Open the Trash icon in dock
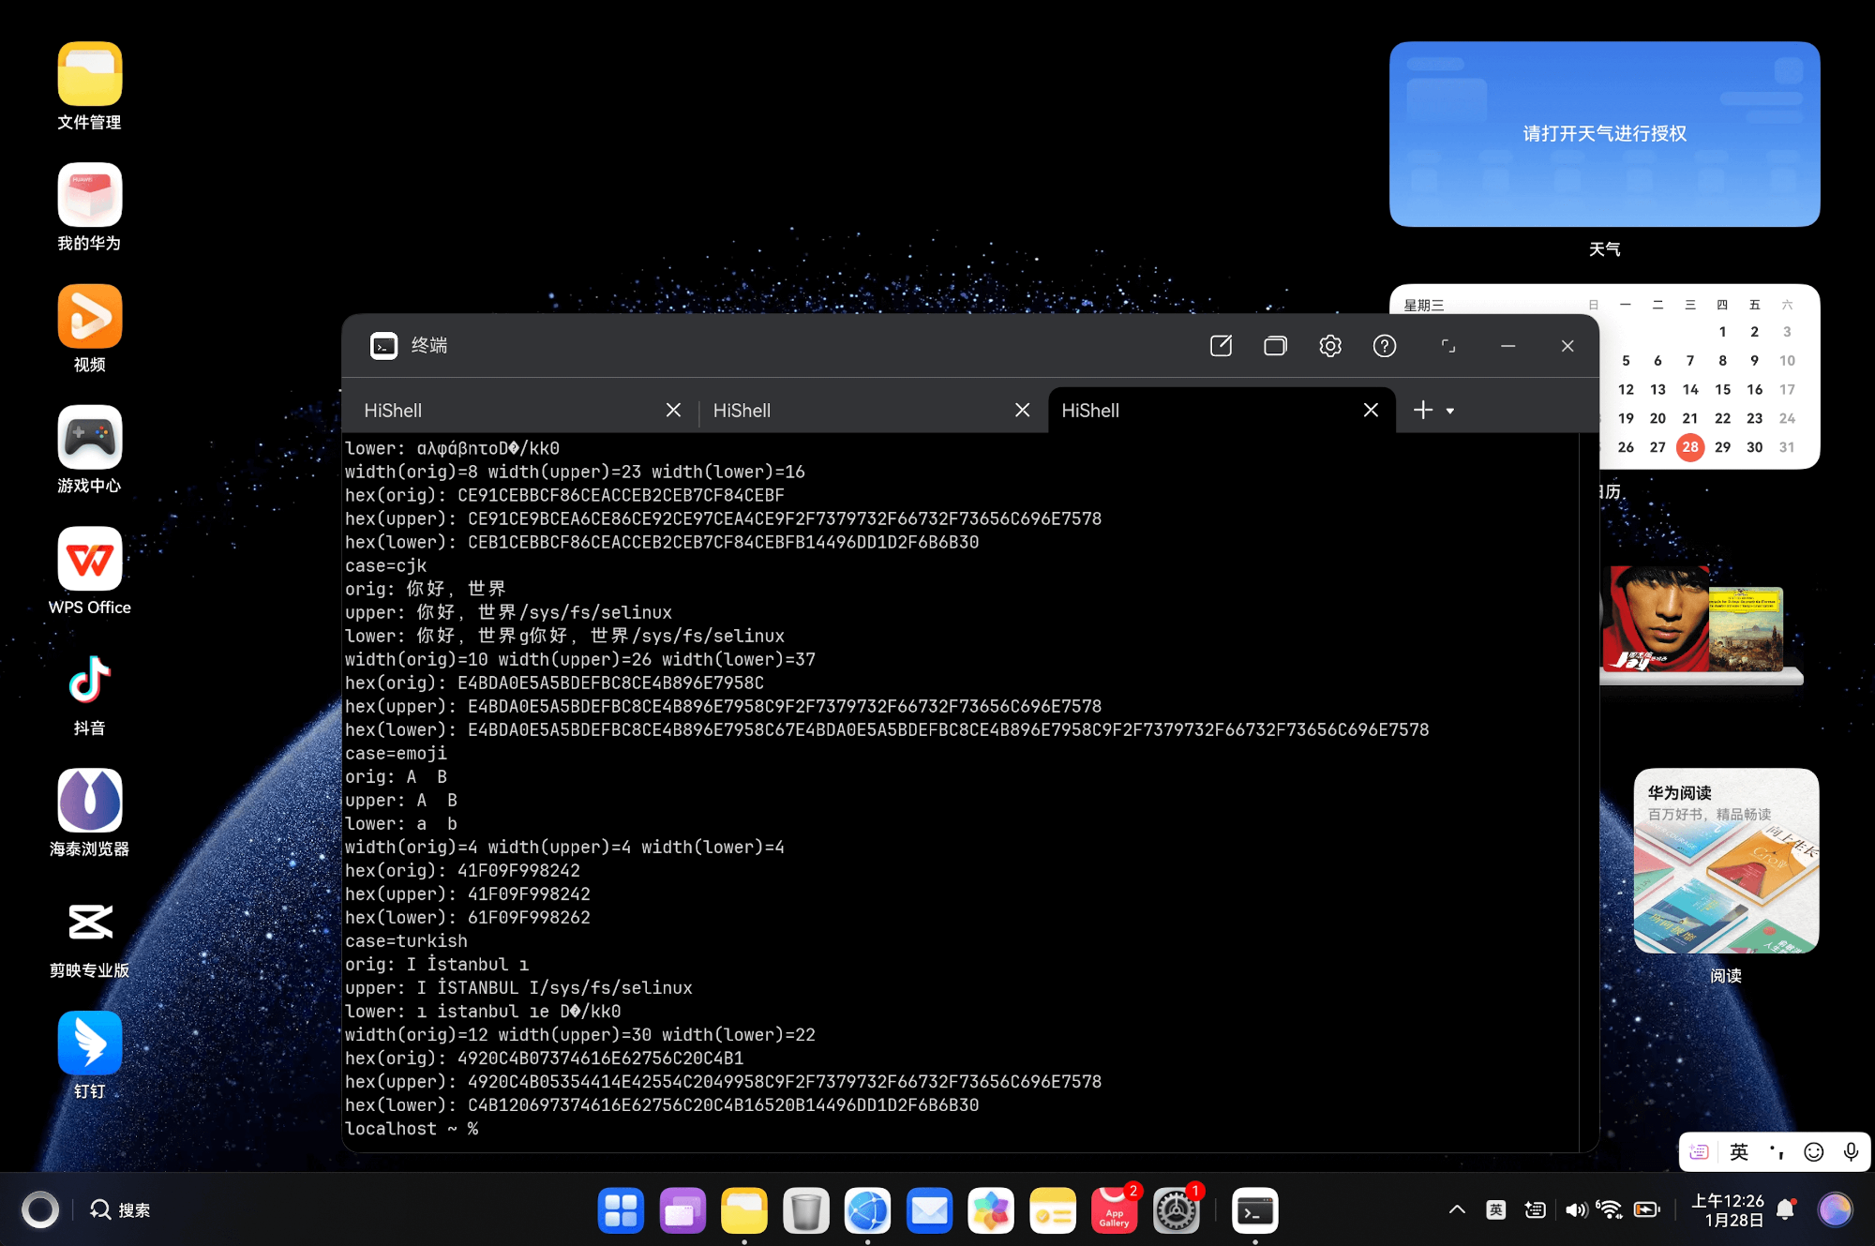Viewport: 1875px width, 1246px height. 805,1210
